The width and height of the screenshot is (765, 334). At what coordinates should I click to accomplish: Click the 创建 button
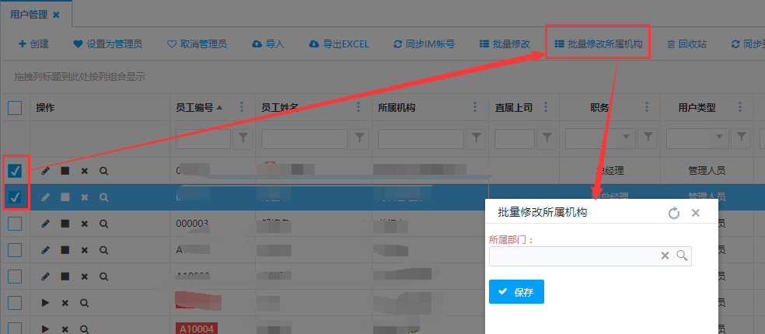(33, 44)
